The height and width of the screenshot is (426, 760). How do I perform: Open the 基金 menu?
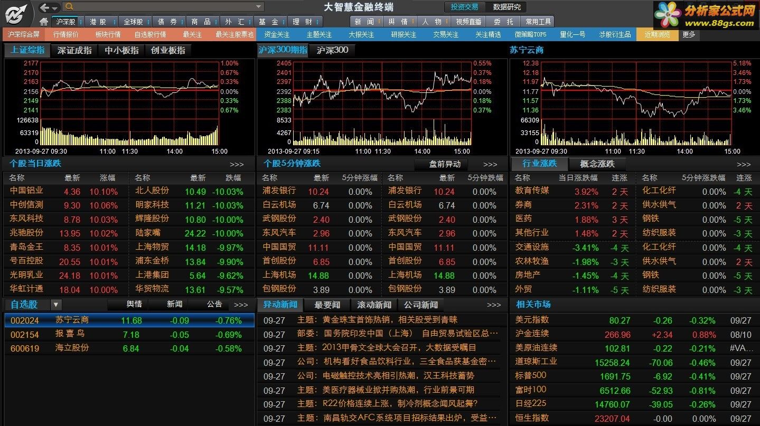(x=268, y=22)
